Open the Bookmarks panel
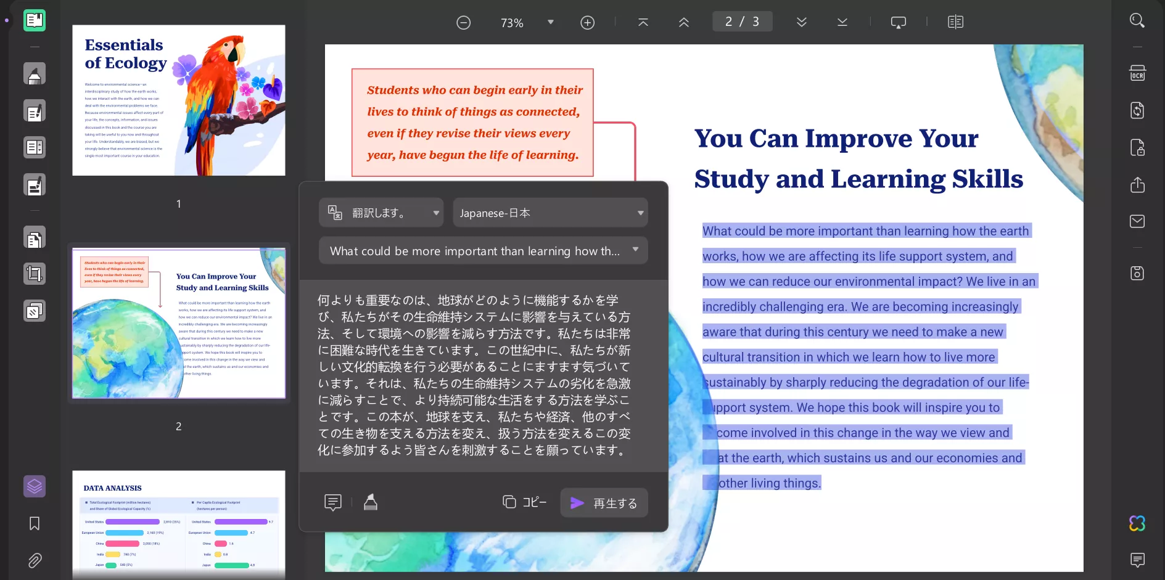 click(x=35, y=523)
